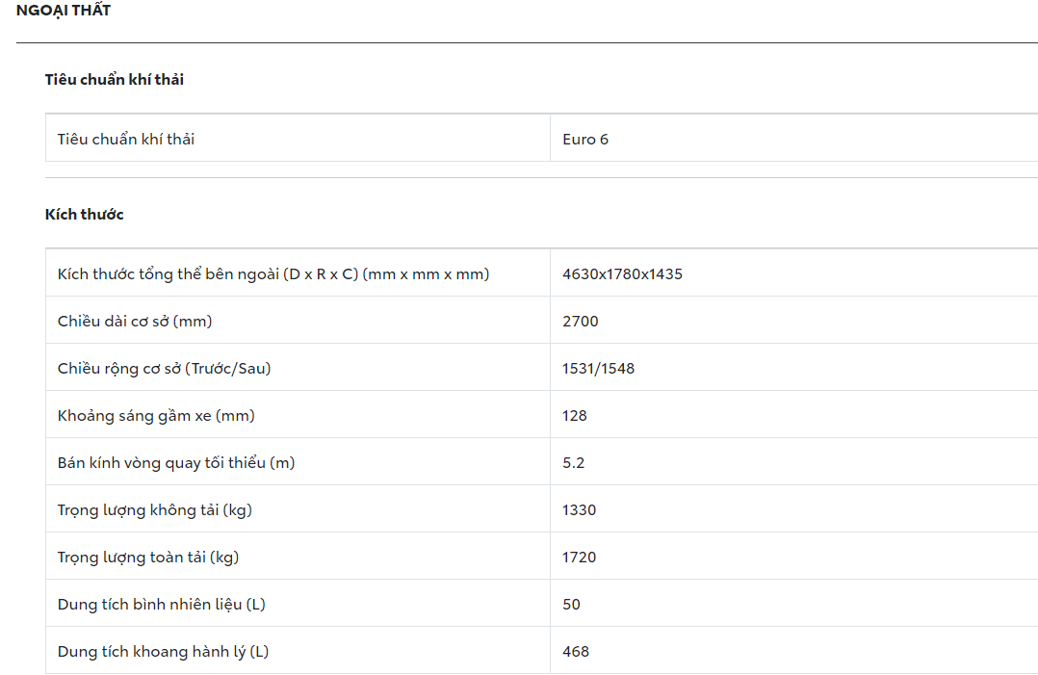Click the bold Tiêu chuẩn khí thải subheading
Image resolution: width=1038 pixels, height=675 pixels.
(x=114, y=80)
